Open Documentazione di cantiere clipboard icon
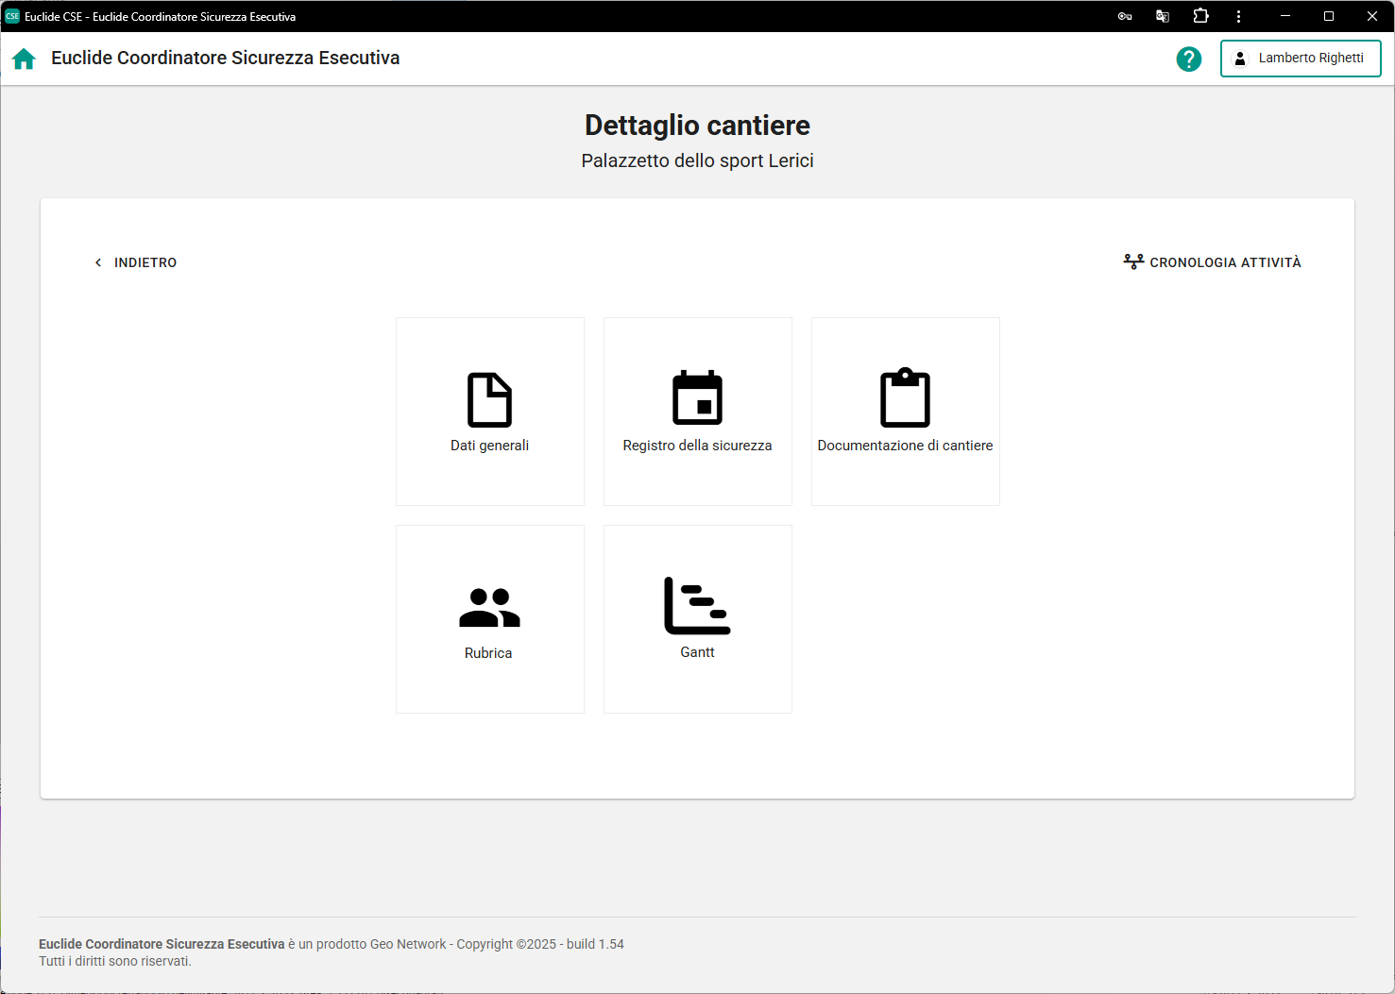The image size is (1395, 994). 905,398
